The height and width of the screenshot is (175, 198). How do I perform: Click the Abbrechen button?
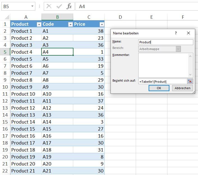(183, 88)
